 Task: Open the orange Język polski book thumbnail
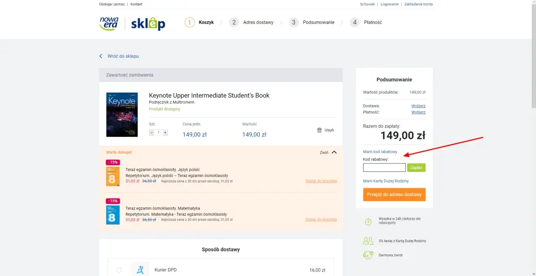pos(113,176)
